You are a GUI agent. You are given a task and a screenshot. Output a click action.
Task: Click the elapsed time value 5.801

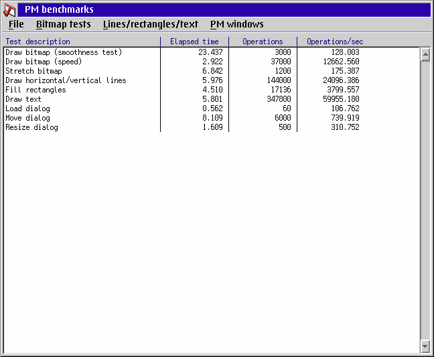pyautogui.click(x=212, y=99)
